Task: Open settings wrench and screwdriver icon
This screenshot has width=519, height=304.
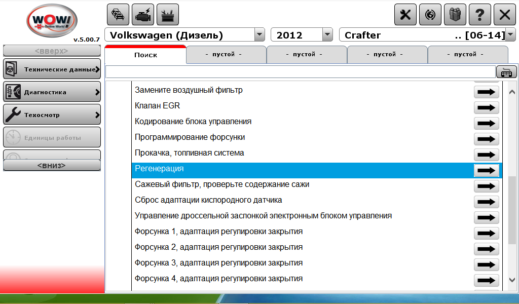Action: [x=405, y=15]
